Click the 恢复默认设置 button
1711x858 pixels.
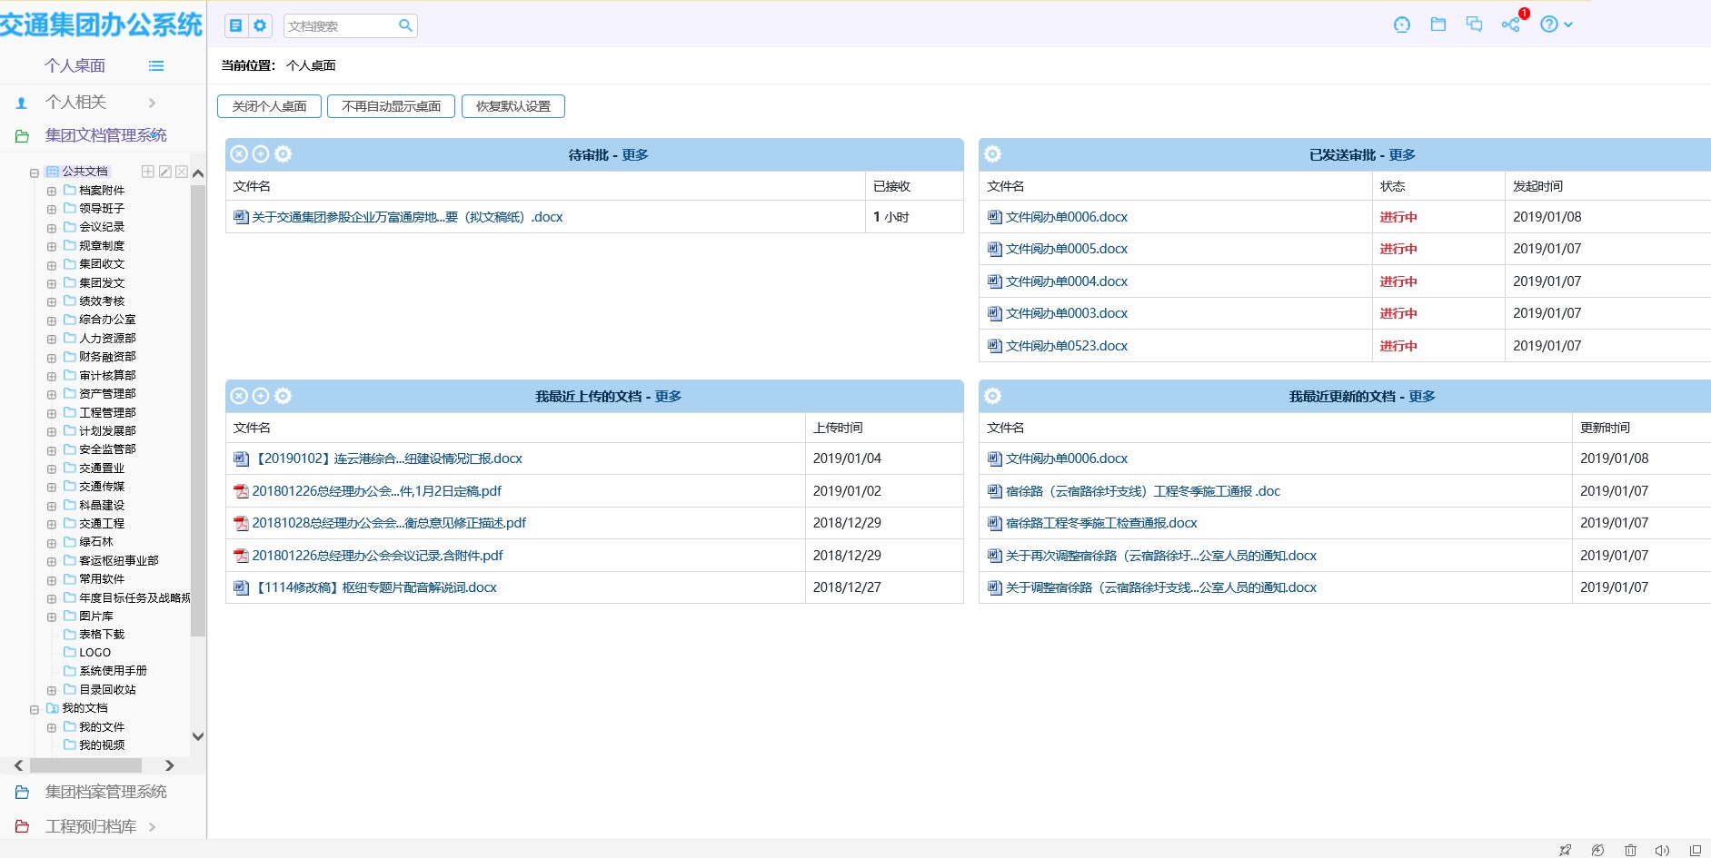(512, 106)
